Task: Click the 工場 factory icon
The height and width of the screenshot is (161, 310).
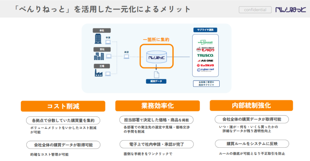Action: point(98,73)
